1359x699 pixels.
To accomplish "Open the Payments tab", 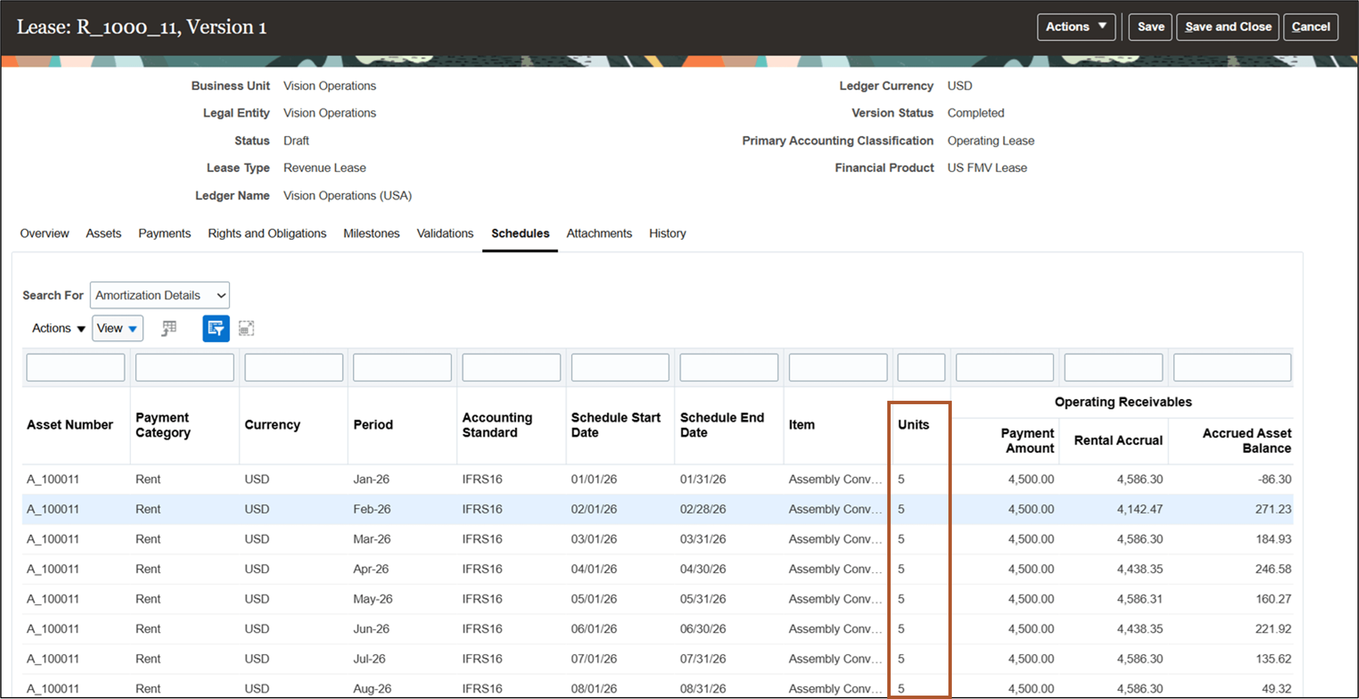I will (164, 233).
